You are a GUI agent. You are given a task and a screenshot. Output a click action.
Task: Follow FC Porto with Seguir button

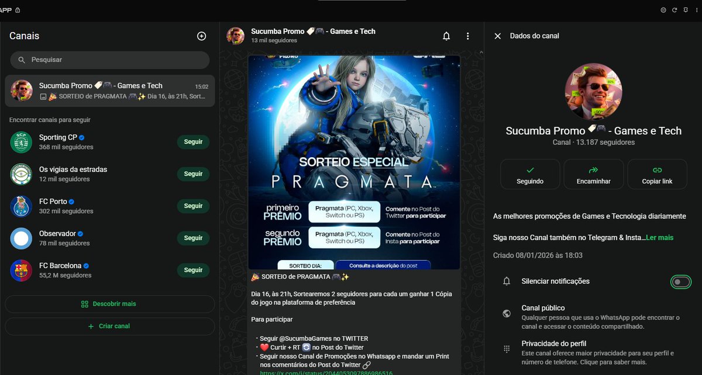click(x=193, y=206)
